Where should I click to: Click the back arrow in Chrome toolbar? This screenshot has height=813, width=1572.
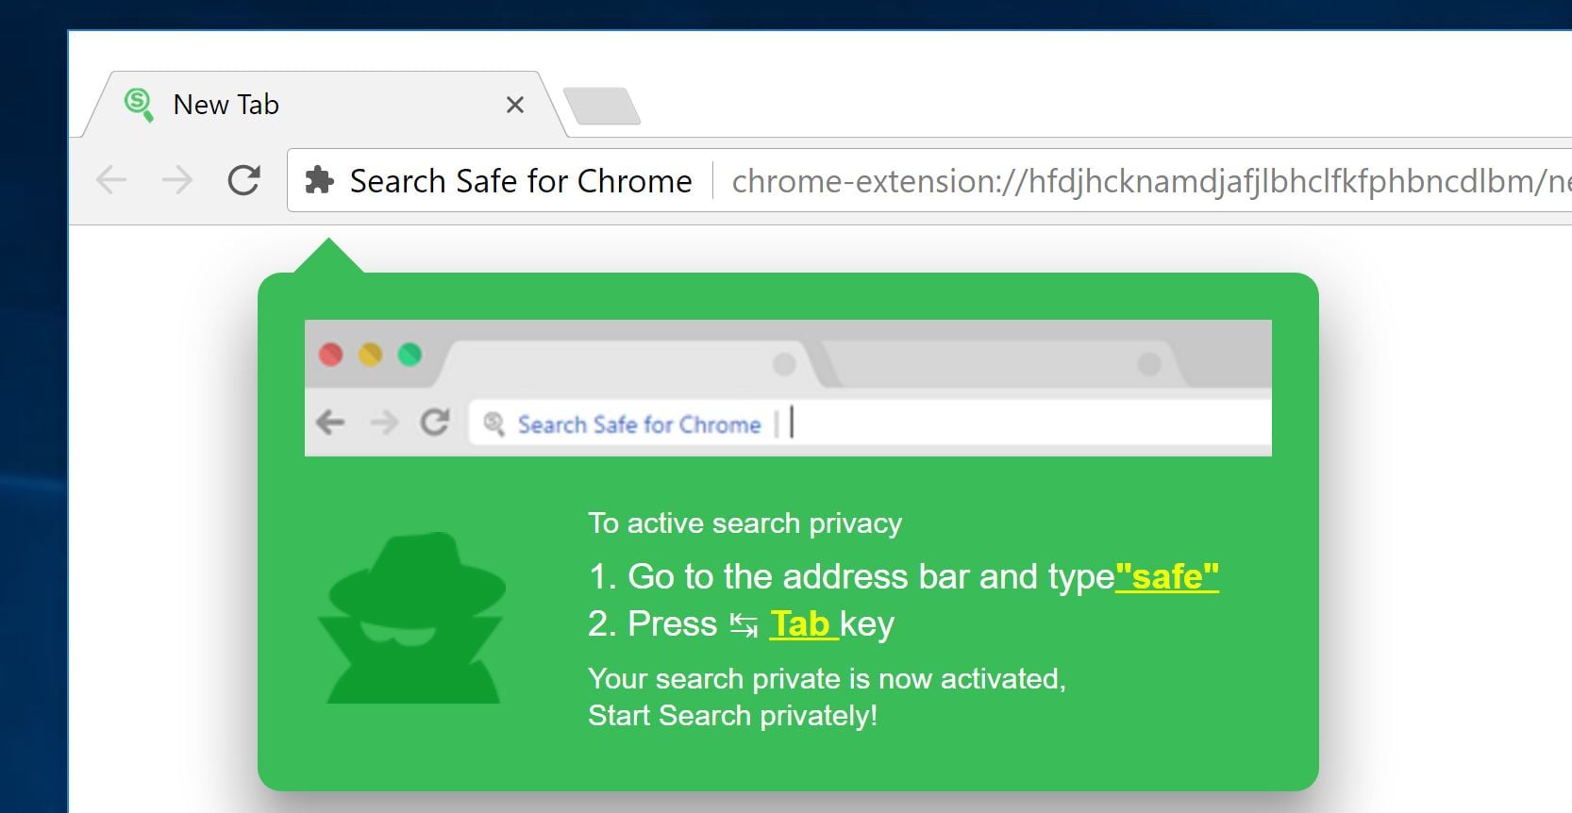(x=112, y=179)
